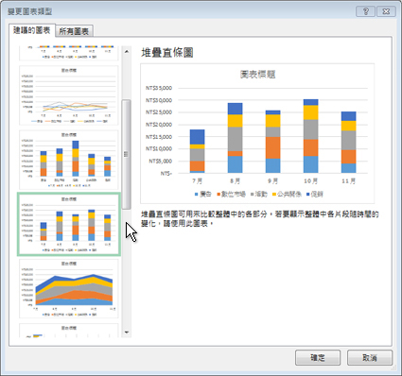Confirm with the 確定 button

318,358
